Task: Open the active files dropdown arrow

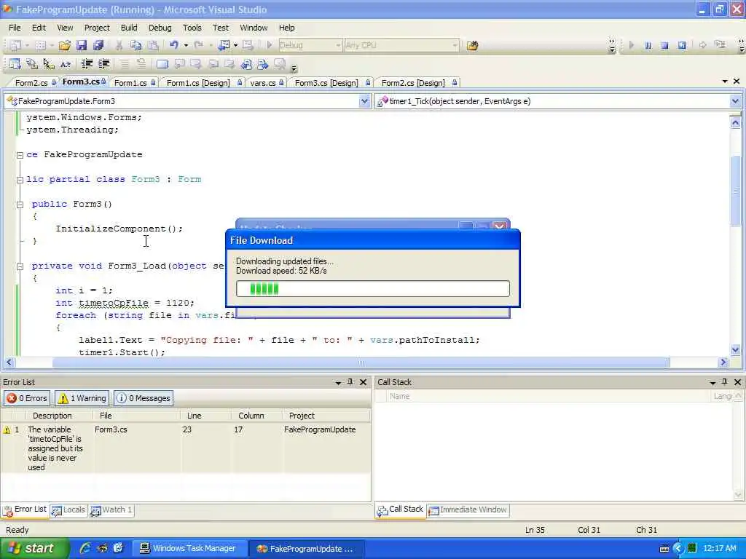Action: pyautogui.click(x=725, y=82)
